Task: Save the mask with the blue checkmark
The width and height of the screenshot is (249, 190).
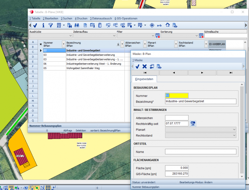Action: [137, 66]
